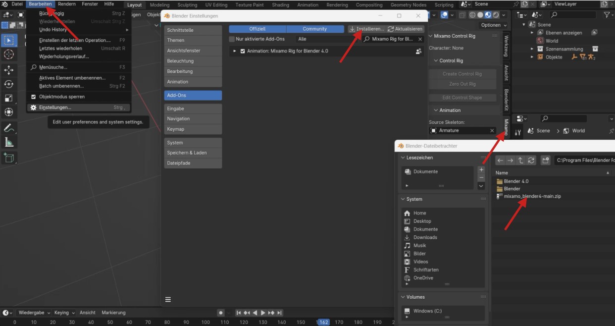Image resolution: width=615 pixels, height=326 pixels.
Task: Select the Move tool in left toolbar
Action: (9, 70)
